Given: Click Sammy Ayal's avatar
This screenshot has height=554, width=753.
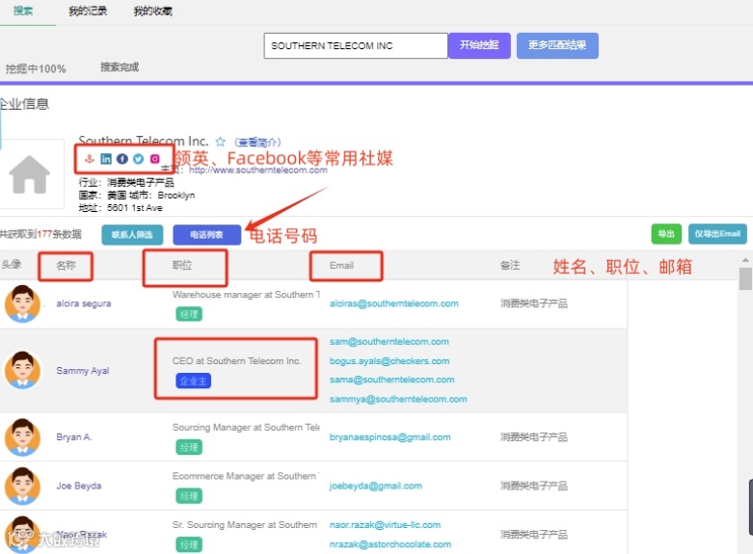Looking at the screenshot, I should [x=22, y=370].
